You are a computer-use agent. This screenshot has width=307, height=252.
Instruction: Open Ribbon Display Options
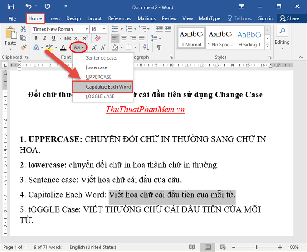pyautogui.click(x=242, y=7)
